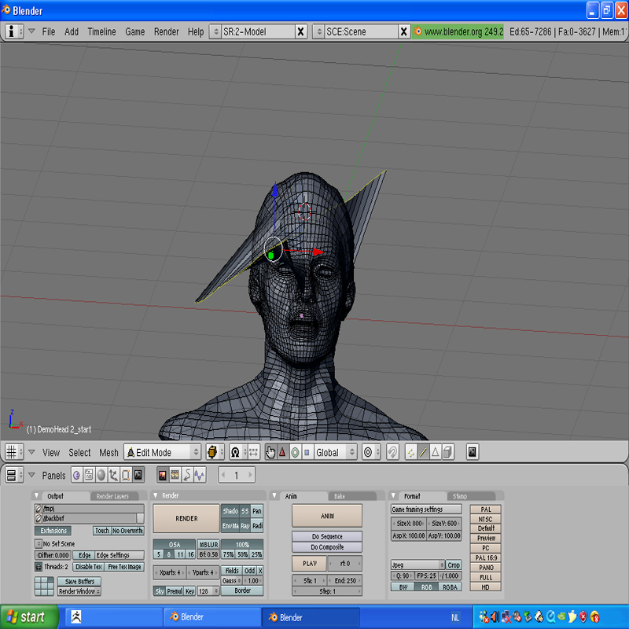
Task: Select the Anim/playback buttons sub-context icon
Action: point(187,475)
